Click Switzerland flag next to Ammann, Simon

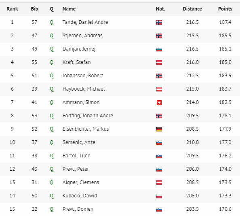pyautogui.click(x=159, y=103)
